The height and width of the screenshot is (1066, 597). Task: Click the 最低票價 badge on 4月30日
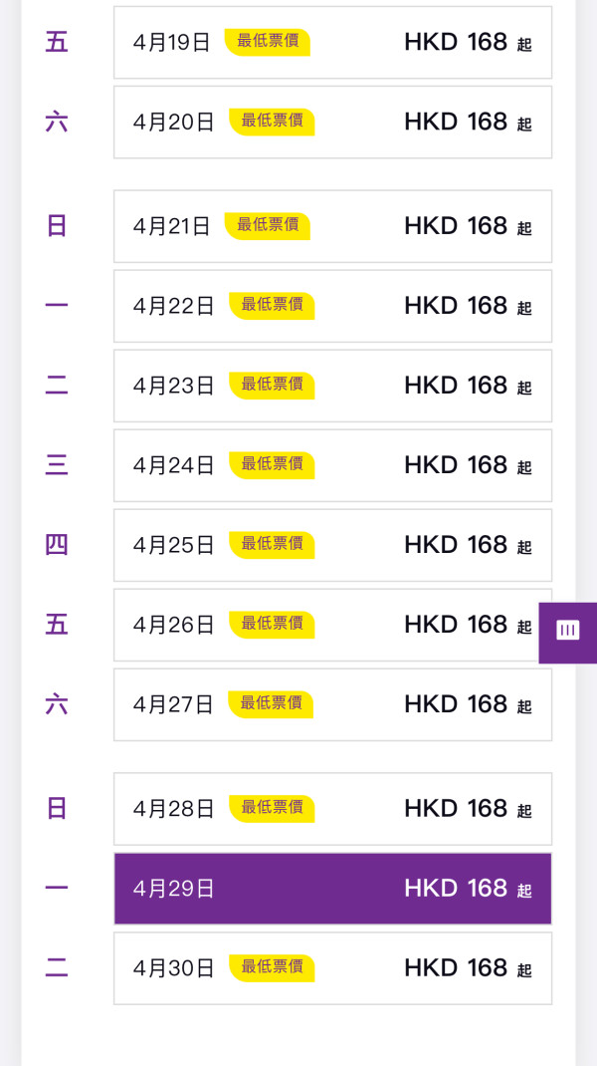[274, 967]
